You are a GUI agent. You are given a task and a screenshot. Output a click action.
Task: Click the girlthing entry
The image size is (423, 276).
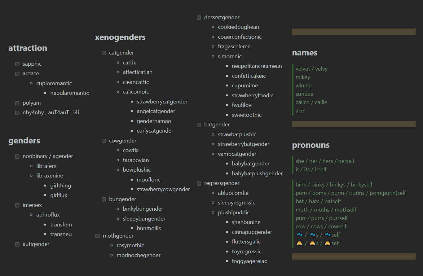pyautogui.click(x=60, y=186)
